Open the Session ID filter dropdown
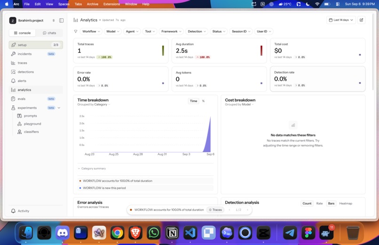The width and height of the screenshot is (379, 245). tap(241, 31)
